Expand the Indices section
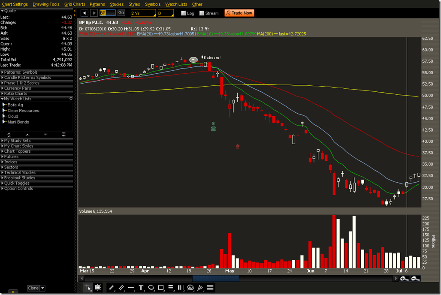This screenshot has height=295, width=441. [36, 162]
